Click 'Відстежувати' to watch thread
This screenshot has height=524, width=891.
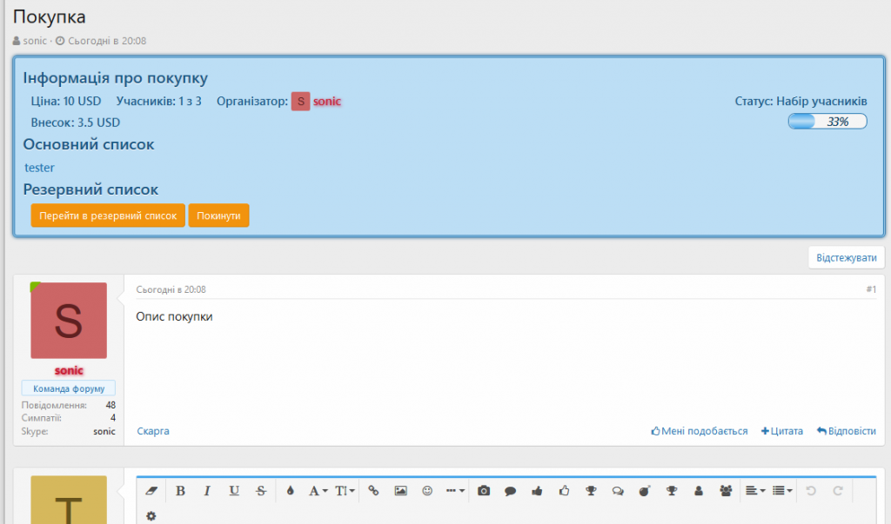(x=847, y=258)
